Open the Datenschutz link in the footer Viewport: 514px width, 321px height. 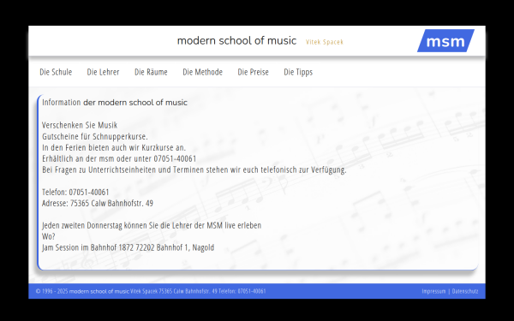pyautogui.click(x=465, y=291)
